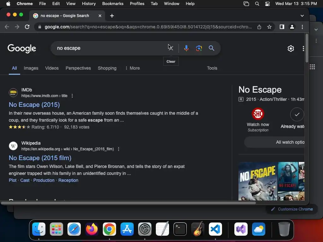Launch Safari from the Dock
323x242 pixels.
coord(74,229)
